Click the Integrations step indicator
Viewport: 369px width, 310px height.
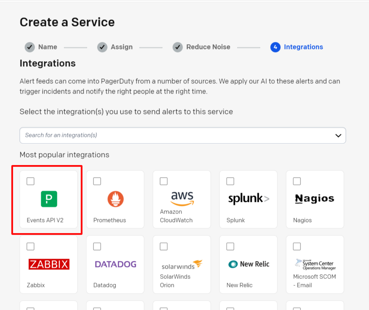pyautogui.click(x=296, y=47)
